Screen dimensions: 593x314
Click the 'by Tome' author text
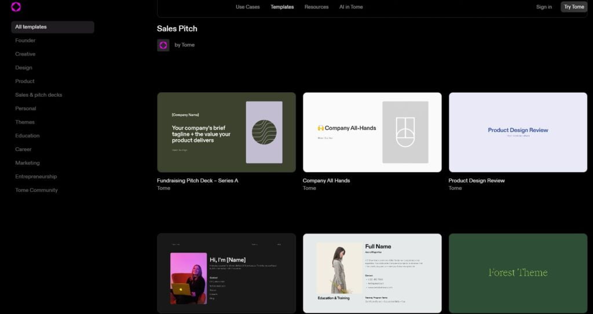(185, 45)
